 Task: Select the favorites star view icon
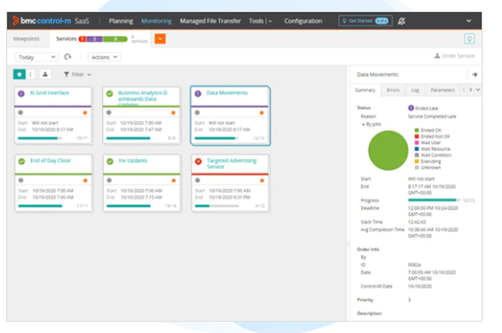coord(19,74)
